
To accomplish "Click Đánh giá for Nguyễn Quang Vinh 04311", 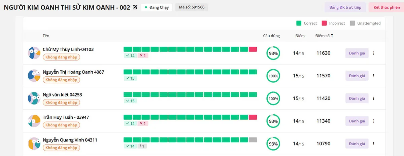I will (357, 144).
